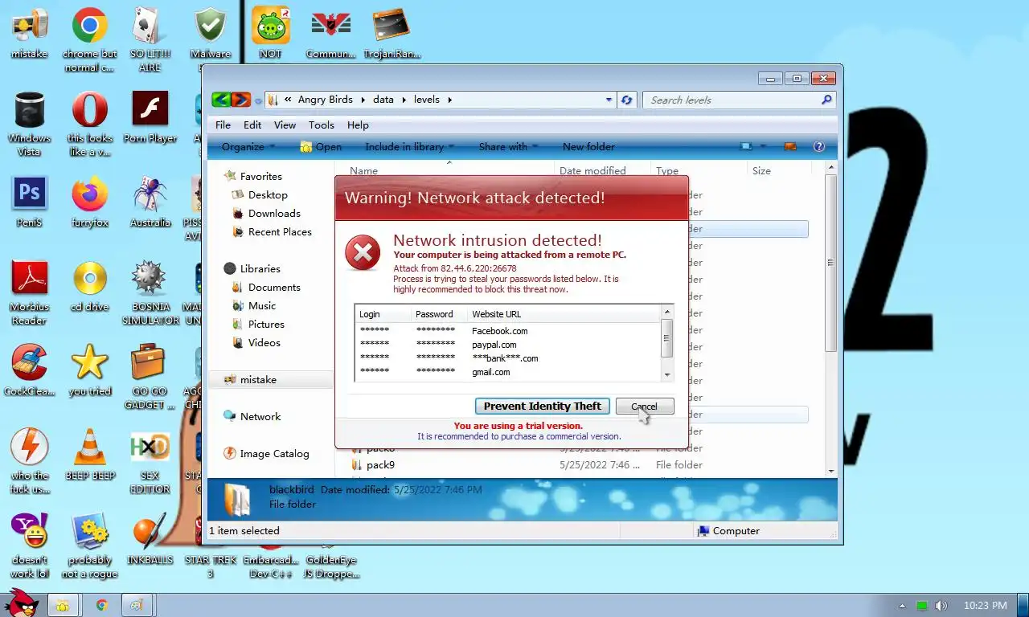This screenshot has height=617, width=1029.
Task: Select 'Documents' under Libraries
Action: coord(274,287)
